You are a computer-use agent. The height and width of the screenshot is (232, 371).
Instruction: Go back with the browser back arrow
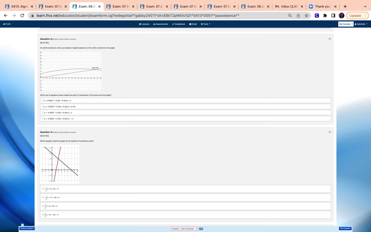tap(6, 15)
